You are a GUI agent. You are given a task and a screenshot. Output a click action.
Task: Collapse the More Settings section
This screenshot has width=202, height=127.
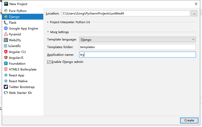[x=48, y=32]
